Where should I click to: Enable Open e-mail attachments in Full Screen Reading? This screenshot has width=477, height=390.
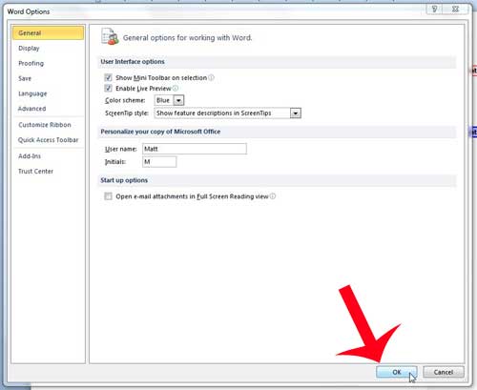tap(108, 196)
